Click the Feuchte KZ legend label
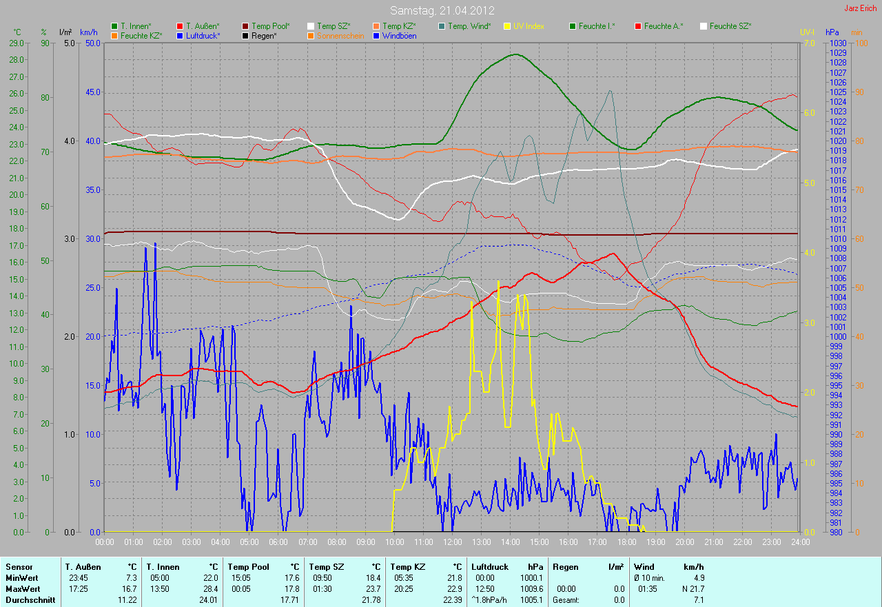This screenshot has width=882, height=607. click(x=141, y=35)
